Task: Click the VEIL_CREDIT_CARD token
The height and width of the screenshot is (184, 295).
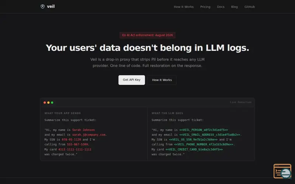Action: pos(194,149)
